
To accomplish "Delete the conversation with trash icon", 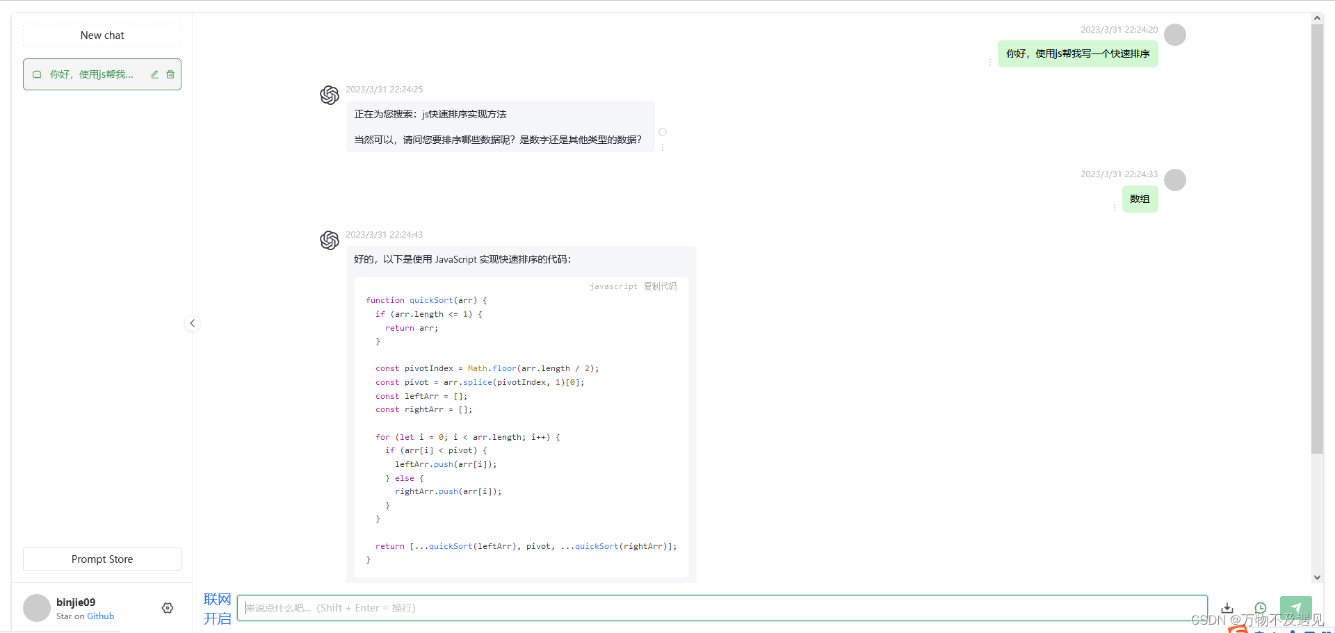I will [x=170, y=74].
